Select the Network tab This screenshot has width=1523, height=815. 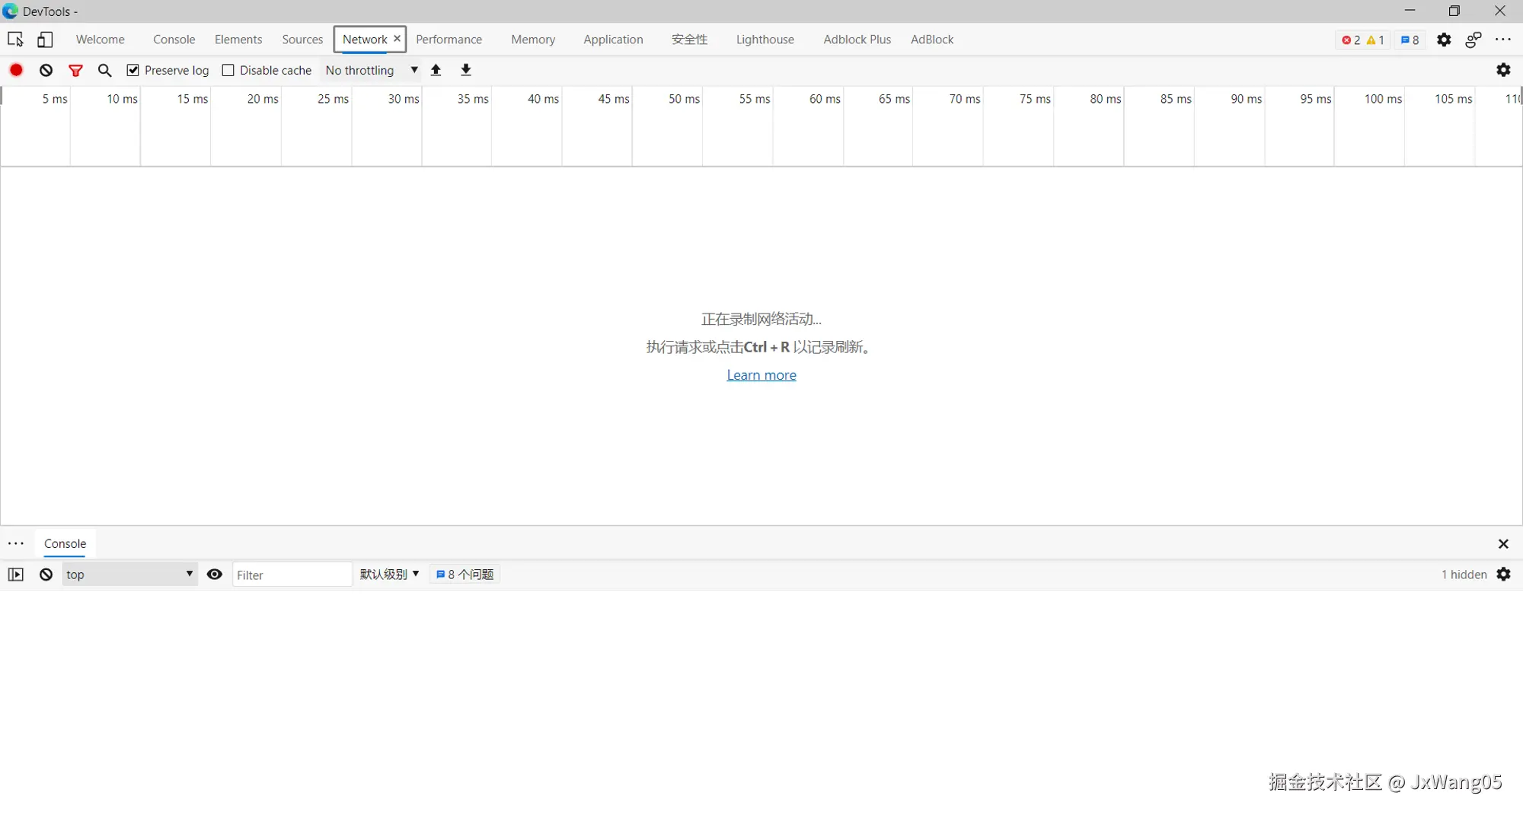pyautogui.click(x=365, y=40)
